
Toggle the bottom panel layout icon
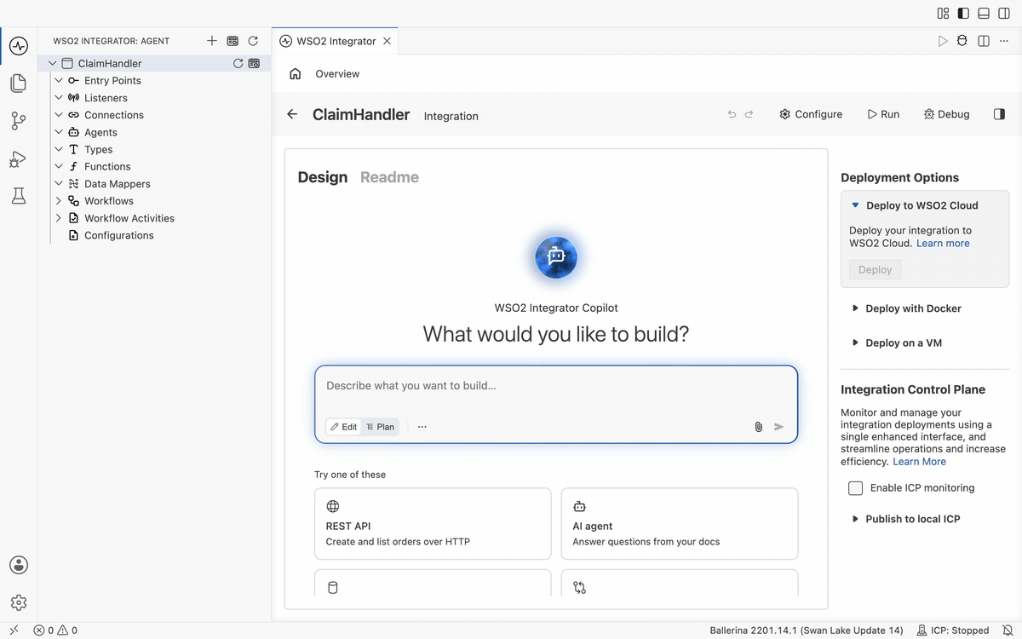pyautogui.click(x=984, y=14)
